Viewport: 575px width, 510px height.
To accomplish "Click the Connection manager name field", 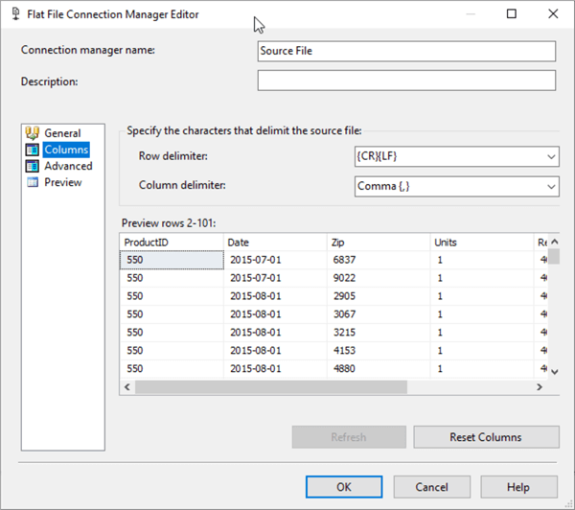I will (406, 51).
